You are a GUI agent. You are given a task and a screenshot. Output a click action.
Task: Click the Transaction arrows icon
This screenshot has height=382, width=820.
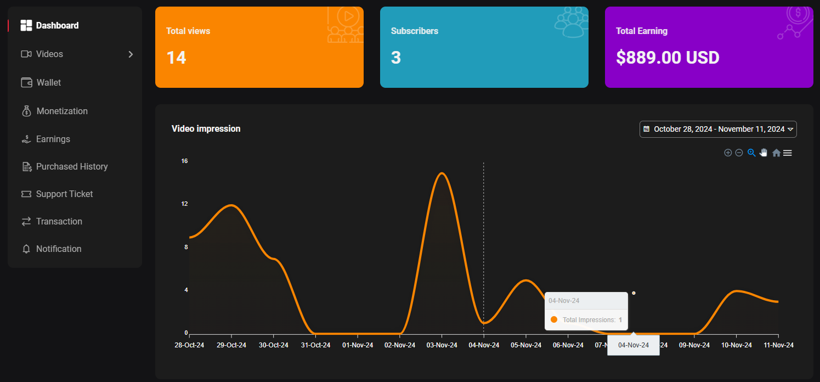[x=26, y=221]
